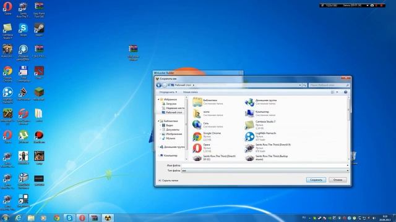
Task: Click into the Имя файла text field
Action: 264,165
